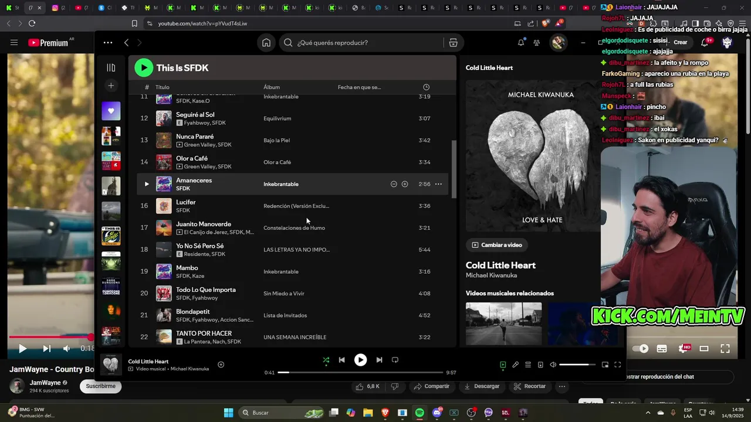Subscribe to JamWayne channel
The width and height of the screenshot is (751, 422).
coord(101,386)
